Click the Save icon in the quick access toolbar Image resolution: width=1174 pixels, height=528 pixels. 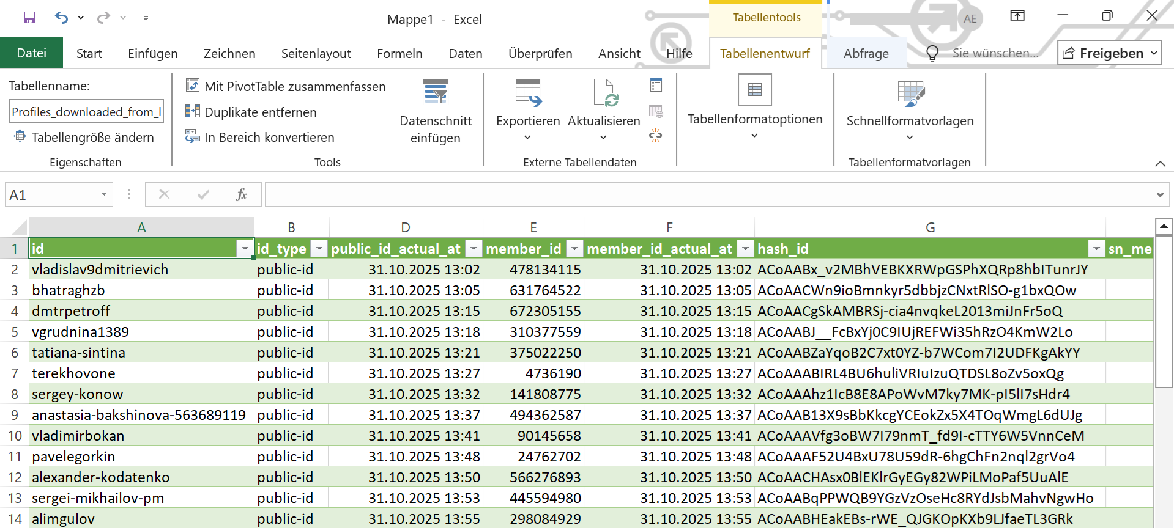tap(29, 18)
